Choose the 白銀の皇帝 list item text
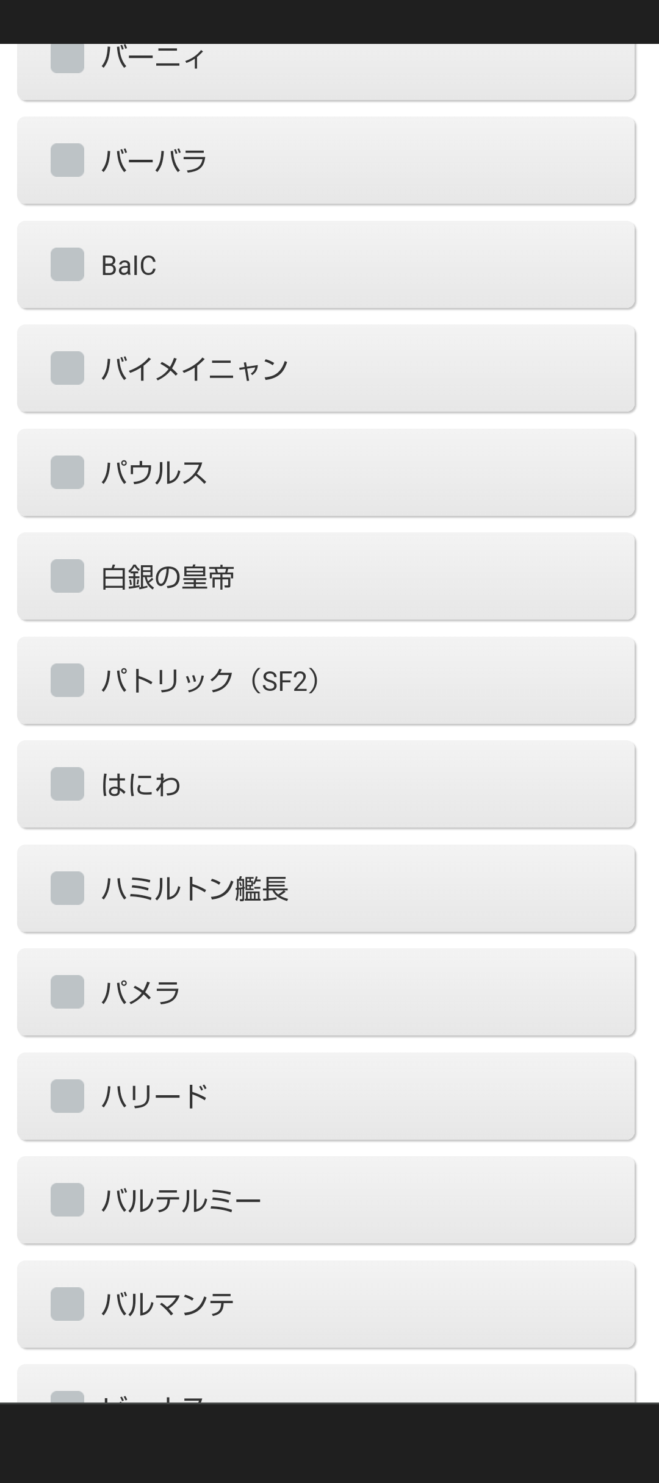 [x=168, y=577]
